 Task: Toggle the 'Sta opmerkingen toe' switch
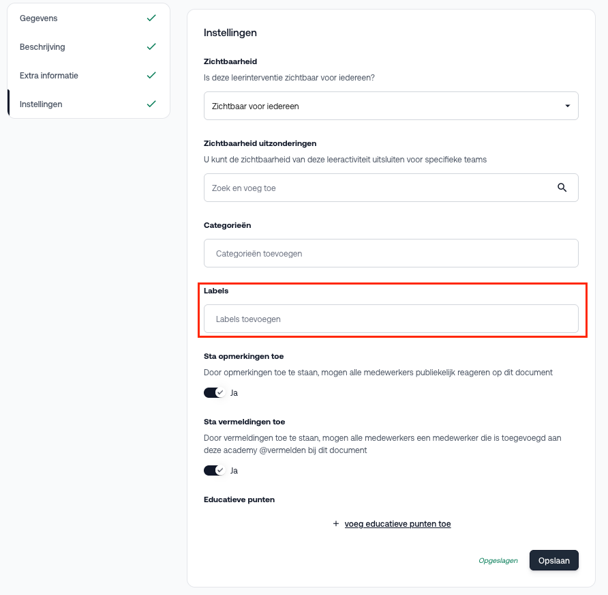(x=215, y=393)
